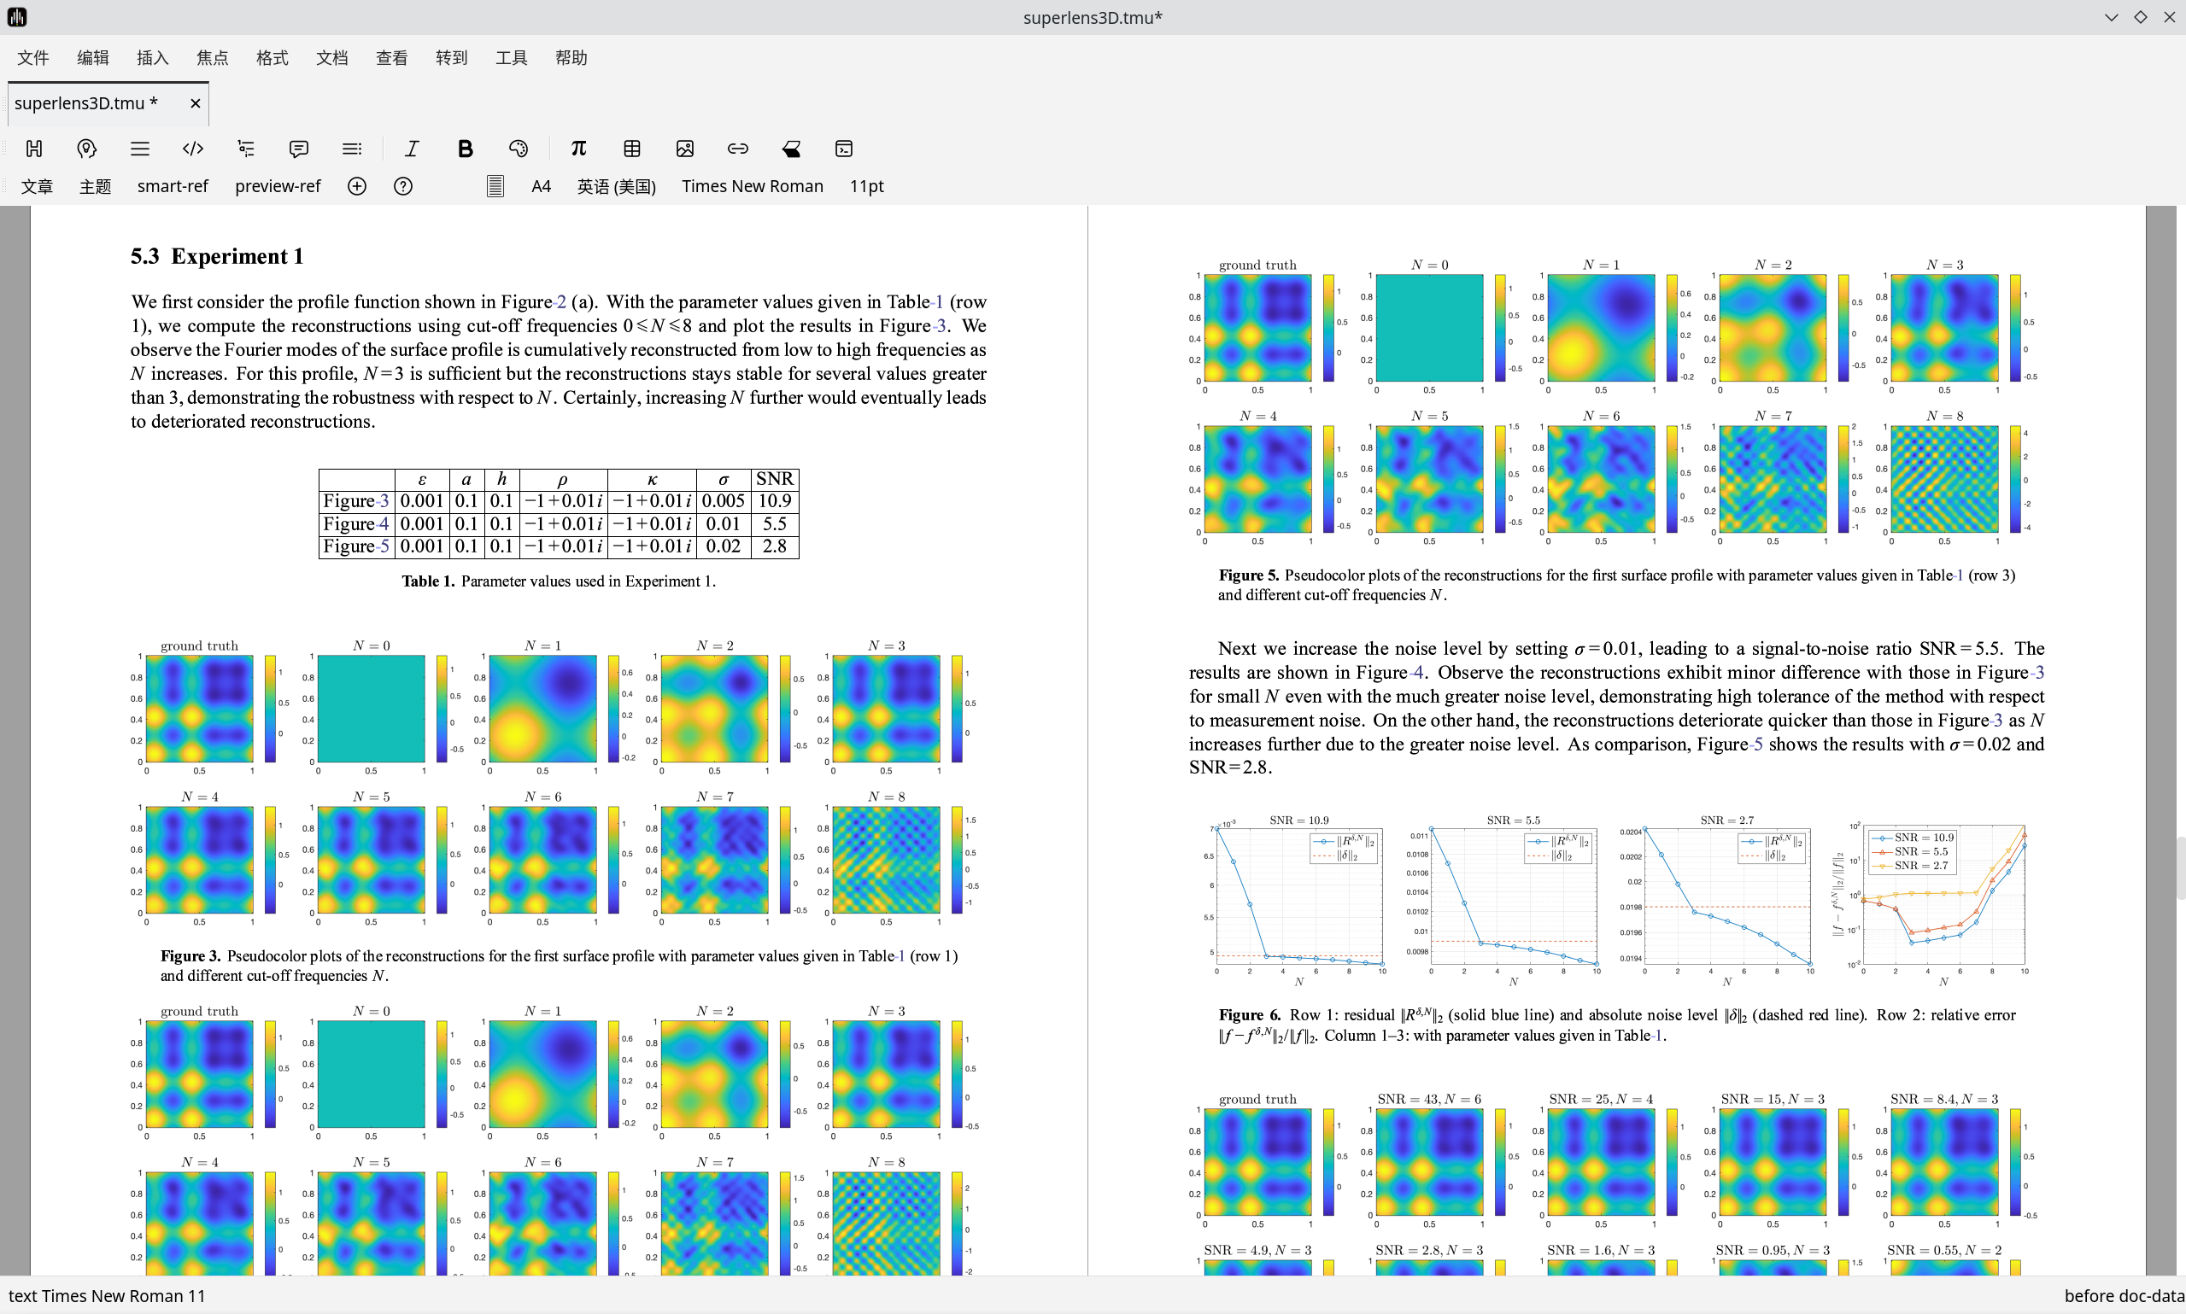This screenshot has width=2186, height=1314.
Task: Open the color palette icon
Action: (x=519, y=149)
